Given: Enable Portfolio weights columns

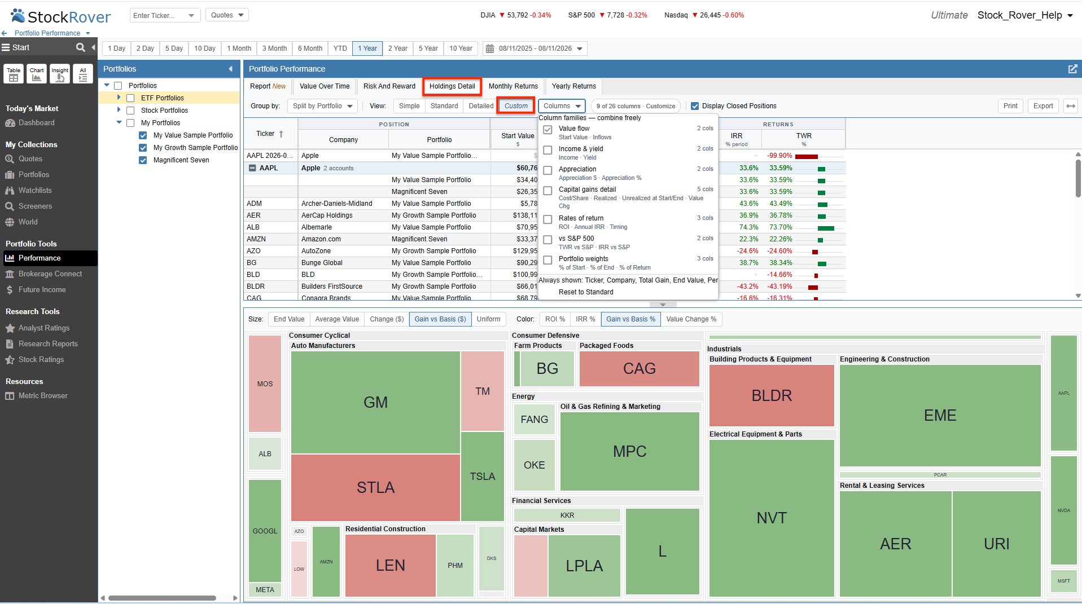Looking at the screenshot, I should [x=547, y=260].
